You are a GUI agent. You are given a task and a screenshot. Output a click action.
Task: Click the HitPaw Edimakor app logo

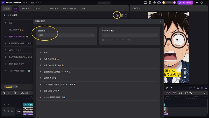(3, 3)
